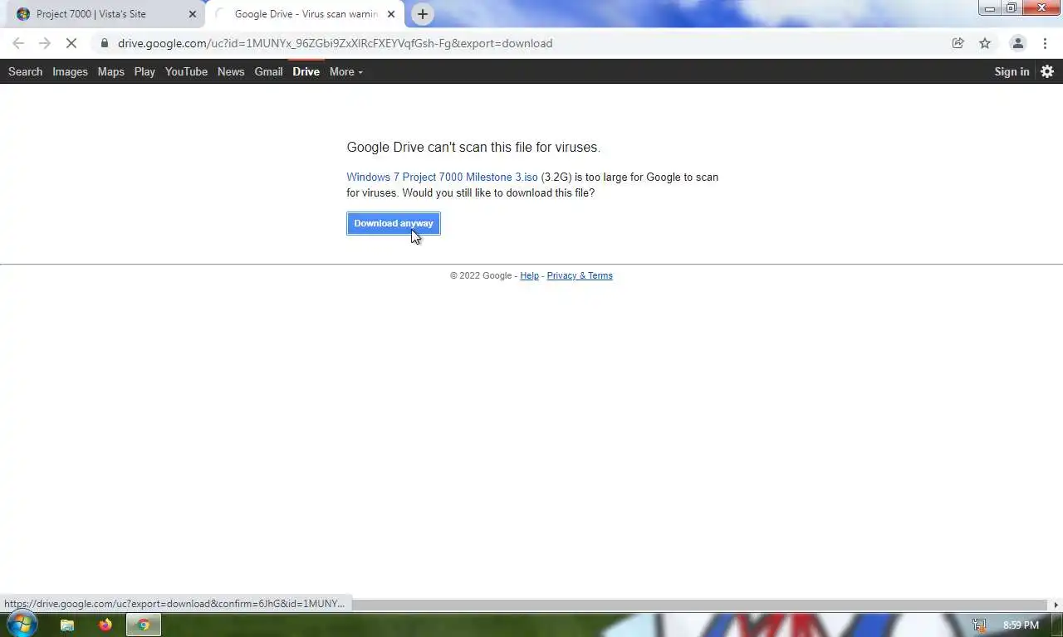Go to Maps in Google bar
The width and height of the screenshot is (1063, 637).
coord(110,71)
